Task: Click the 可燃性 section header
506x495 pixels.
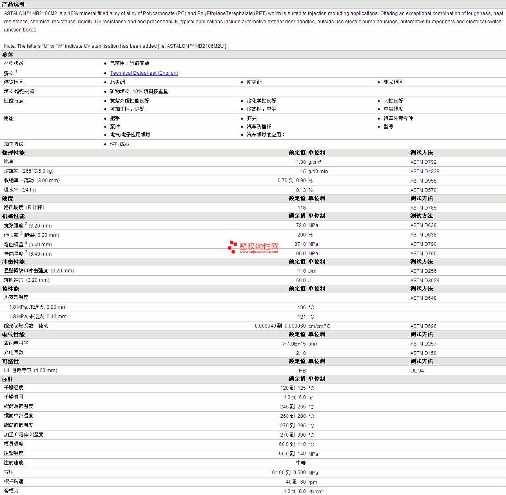Action: coord(11,361)
